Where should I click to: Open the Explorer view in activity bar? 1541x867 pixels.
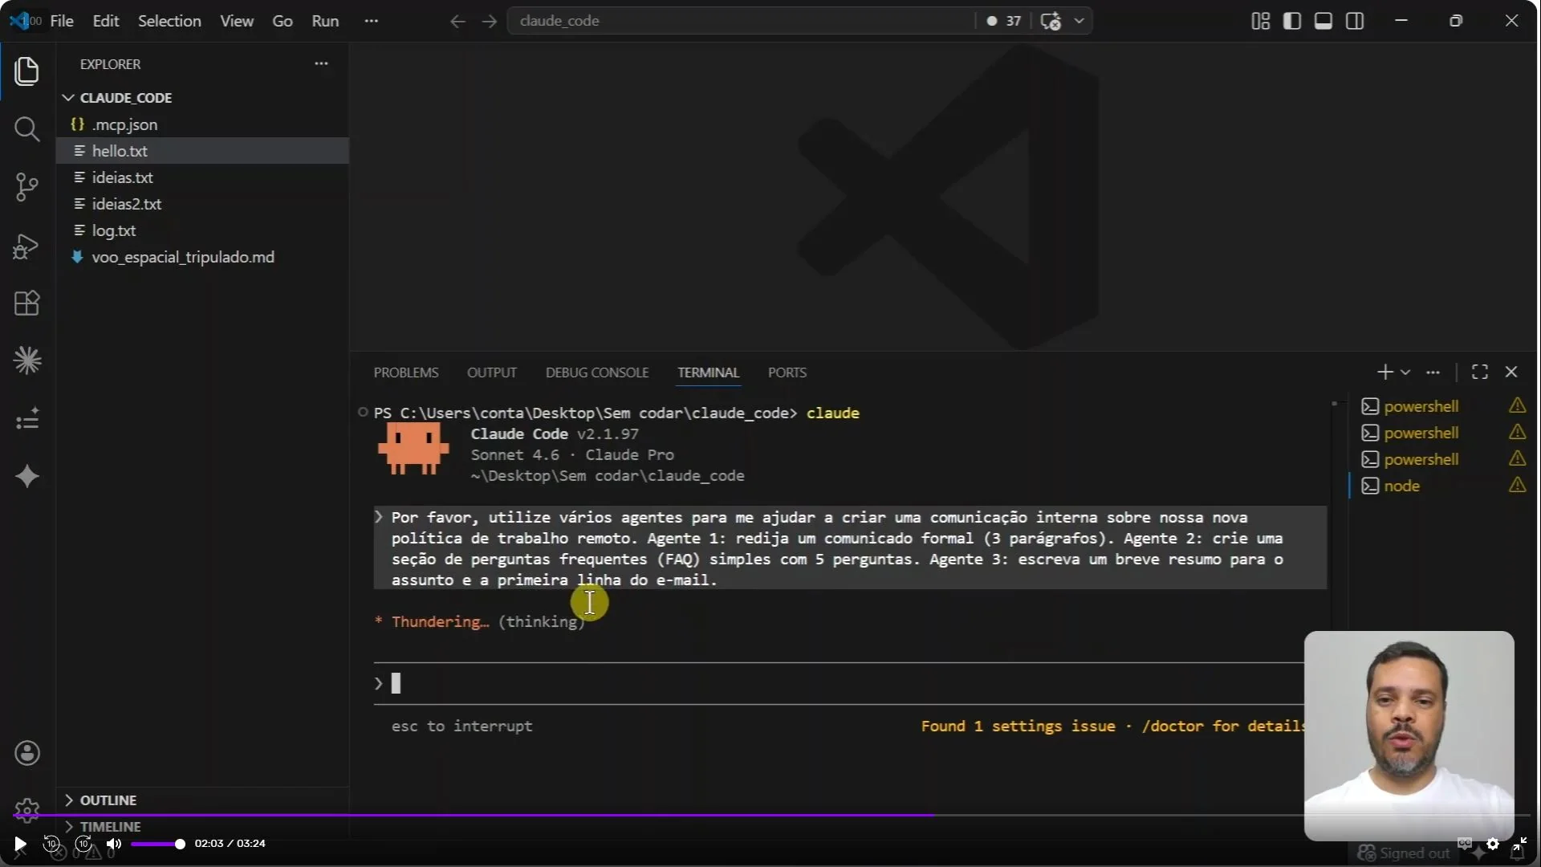(x=27, y=71)
